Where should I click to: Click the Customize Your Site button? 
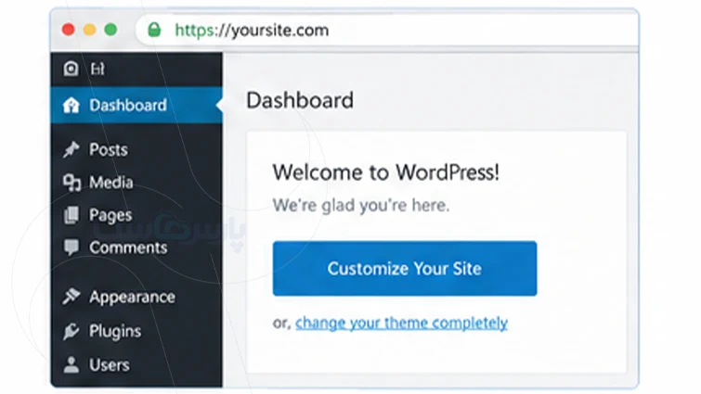pyautogui.click(x=405, y=268)
